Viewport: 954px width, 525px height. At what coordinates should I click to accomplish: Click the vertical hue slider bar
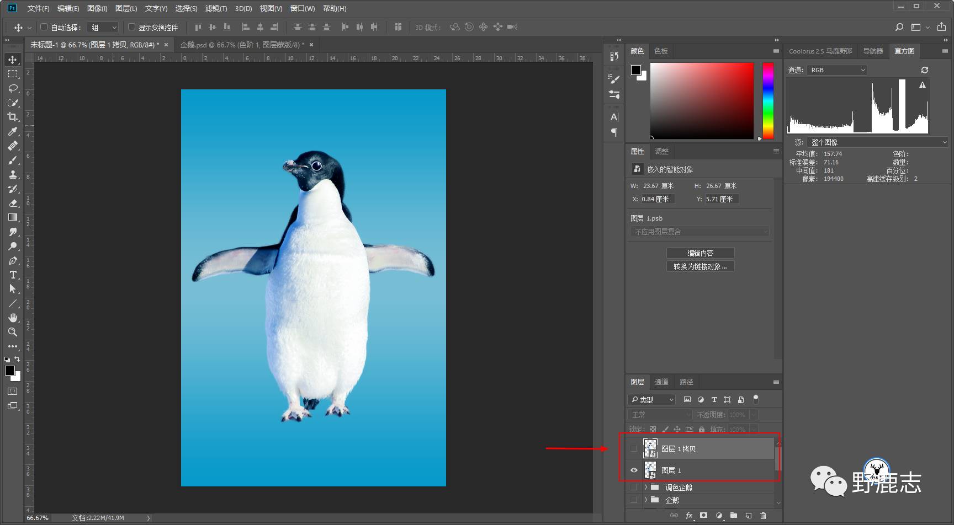(768, 99)
